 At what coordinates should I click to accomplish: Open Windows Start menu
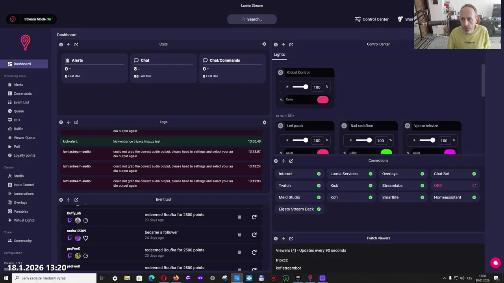point(6,278)
